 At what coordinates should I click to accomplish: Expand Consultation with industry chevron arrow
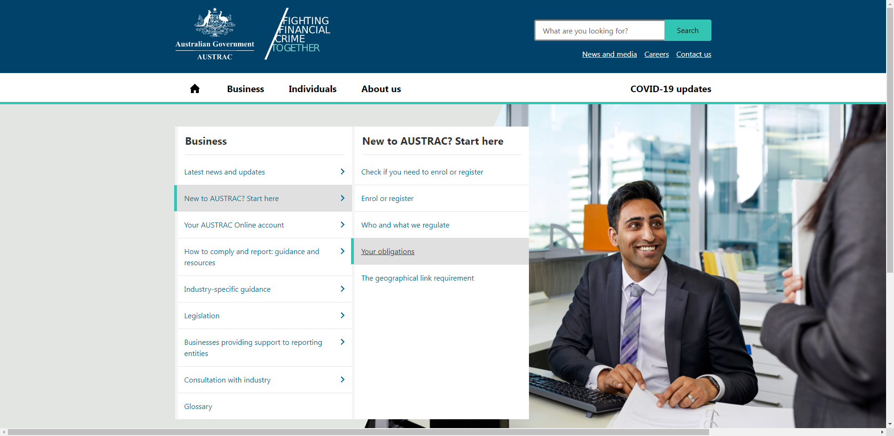[x=342, y=380]
